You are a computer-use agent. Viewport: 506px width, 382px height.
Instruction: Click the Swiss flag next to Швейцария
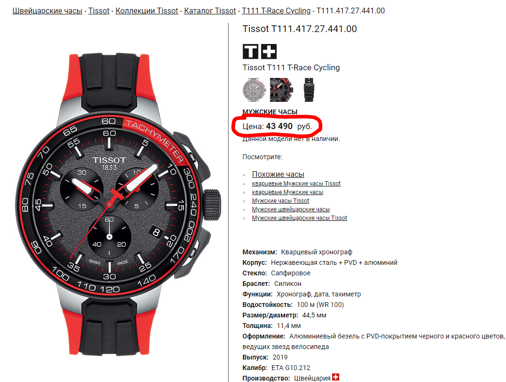point(335,377)
